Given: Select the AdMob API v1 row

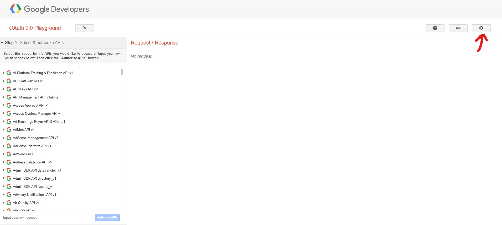Looking at the screenshot, I should point(24,130).
